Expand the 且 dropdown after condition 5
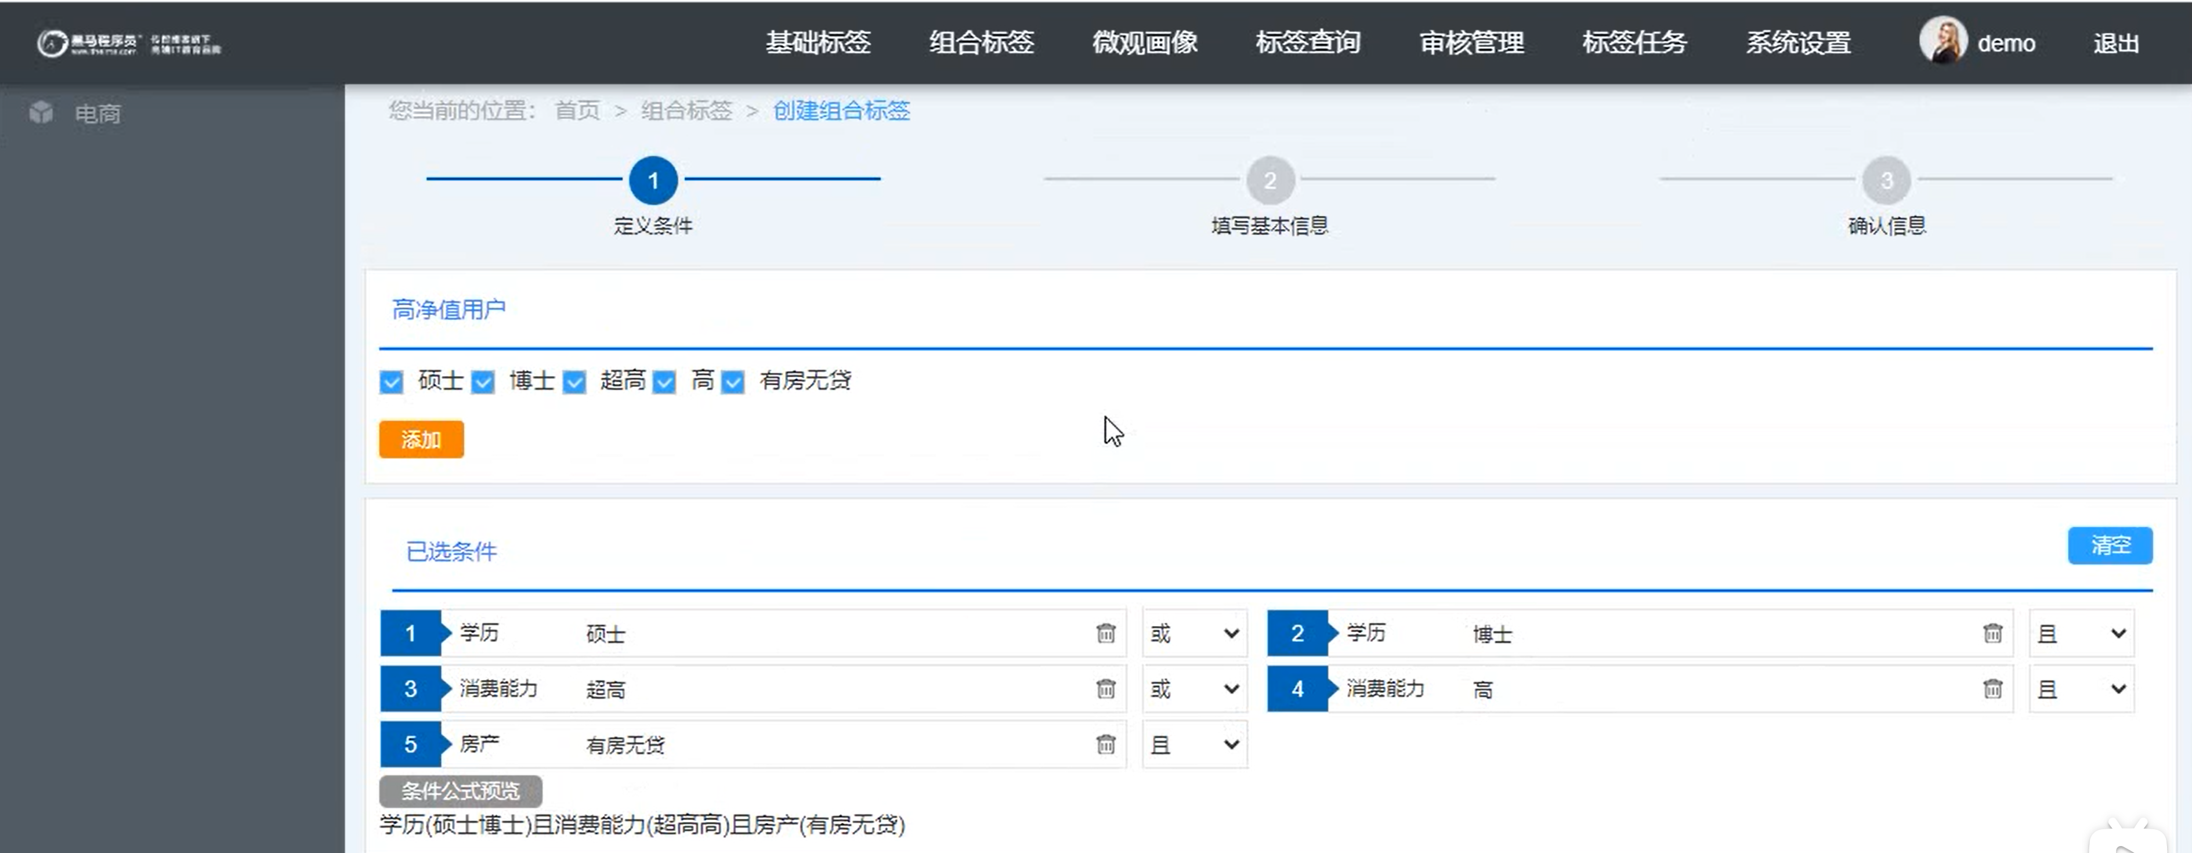2192x853 pixels. pos(1194,745)
